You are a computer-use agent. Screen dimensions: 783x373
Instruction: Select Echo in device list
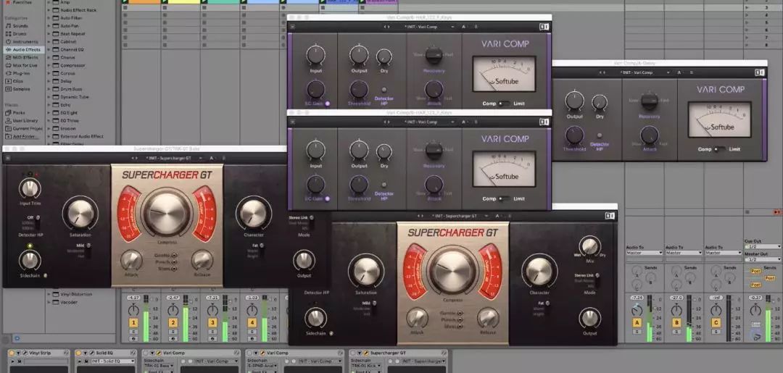65,105
